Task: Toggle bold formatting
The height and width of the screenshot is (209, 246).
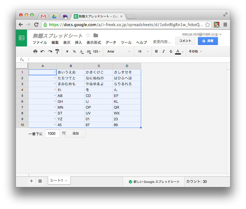Action: click(156, 51)
